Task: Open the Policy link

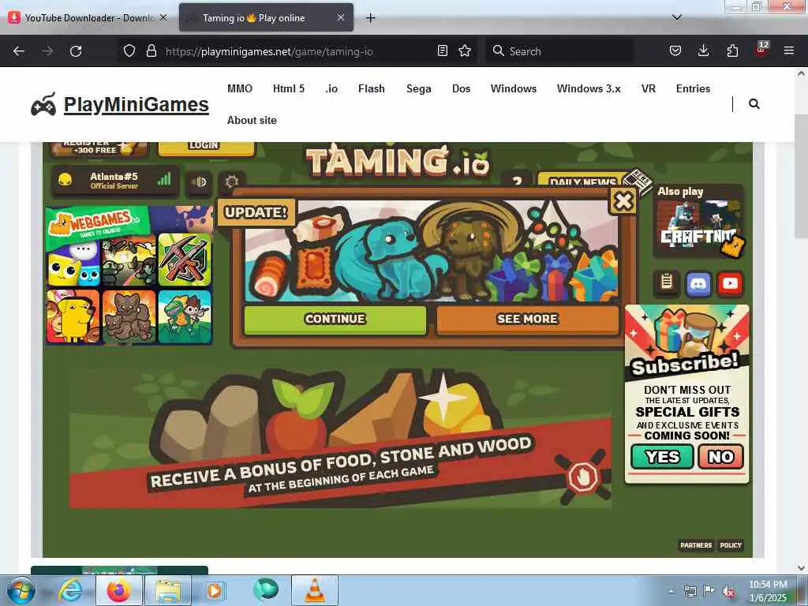Action: pyautogui.click(x=730, y=545)
